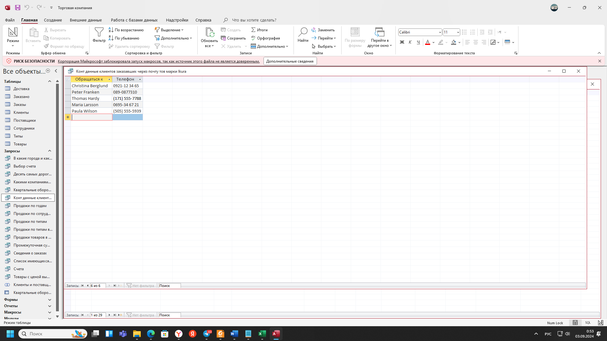The height and width of the screenshot is (341, 607).
Task: Switch to Внешние данные tab
Action: coord(86,20)
